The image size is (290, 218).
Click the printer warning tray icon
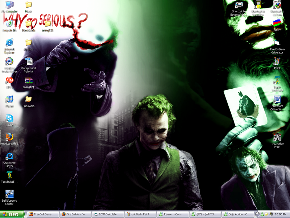(x=271, y=214)
